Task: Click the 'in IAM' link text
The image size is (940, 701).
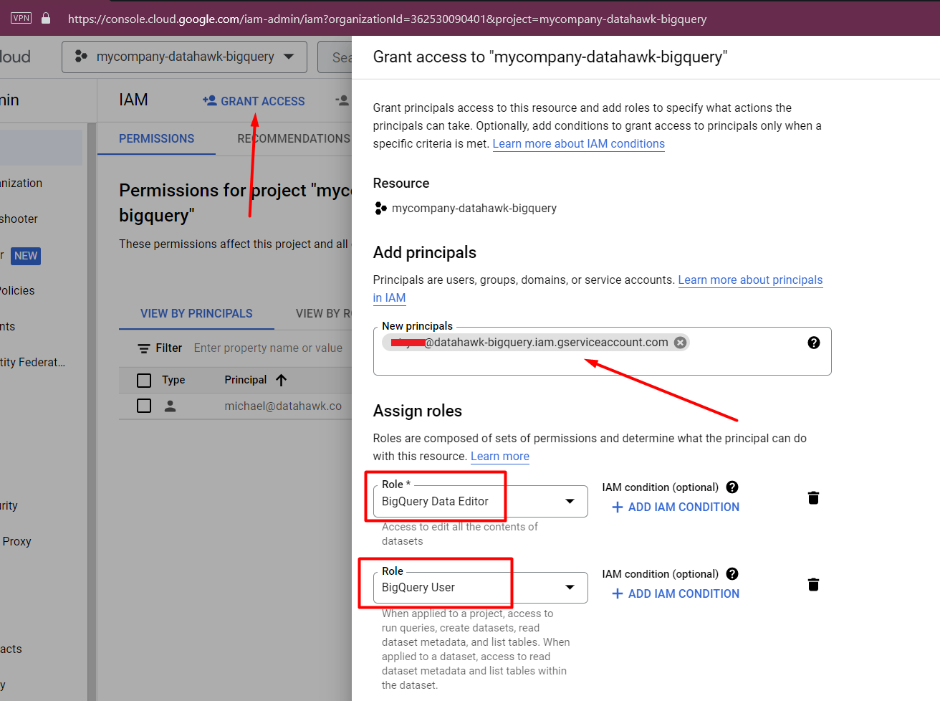Action: click(389, 297)
